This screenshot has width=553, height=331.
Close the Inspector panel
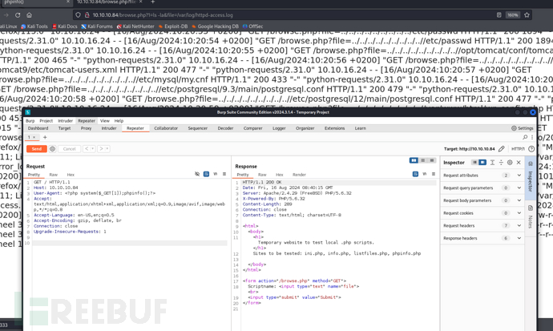pos(519,163)
